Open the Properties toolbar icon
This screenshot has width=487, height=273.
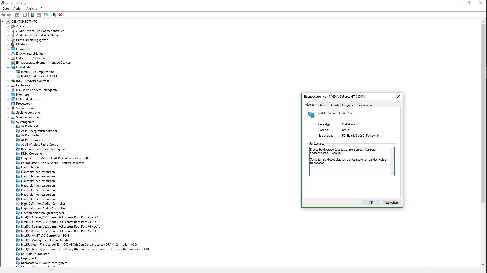pos(25,15)
